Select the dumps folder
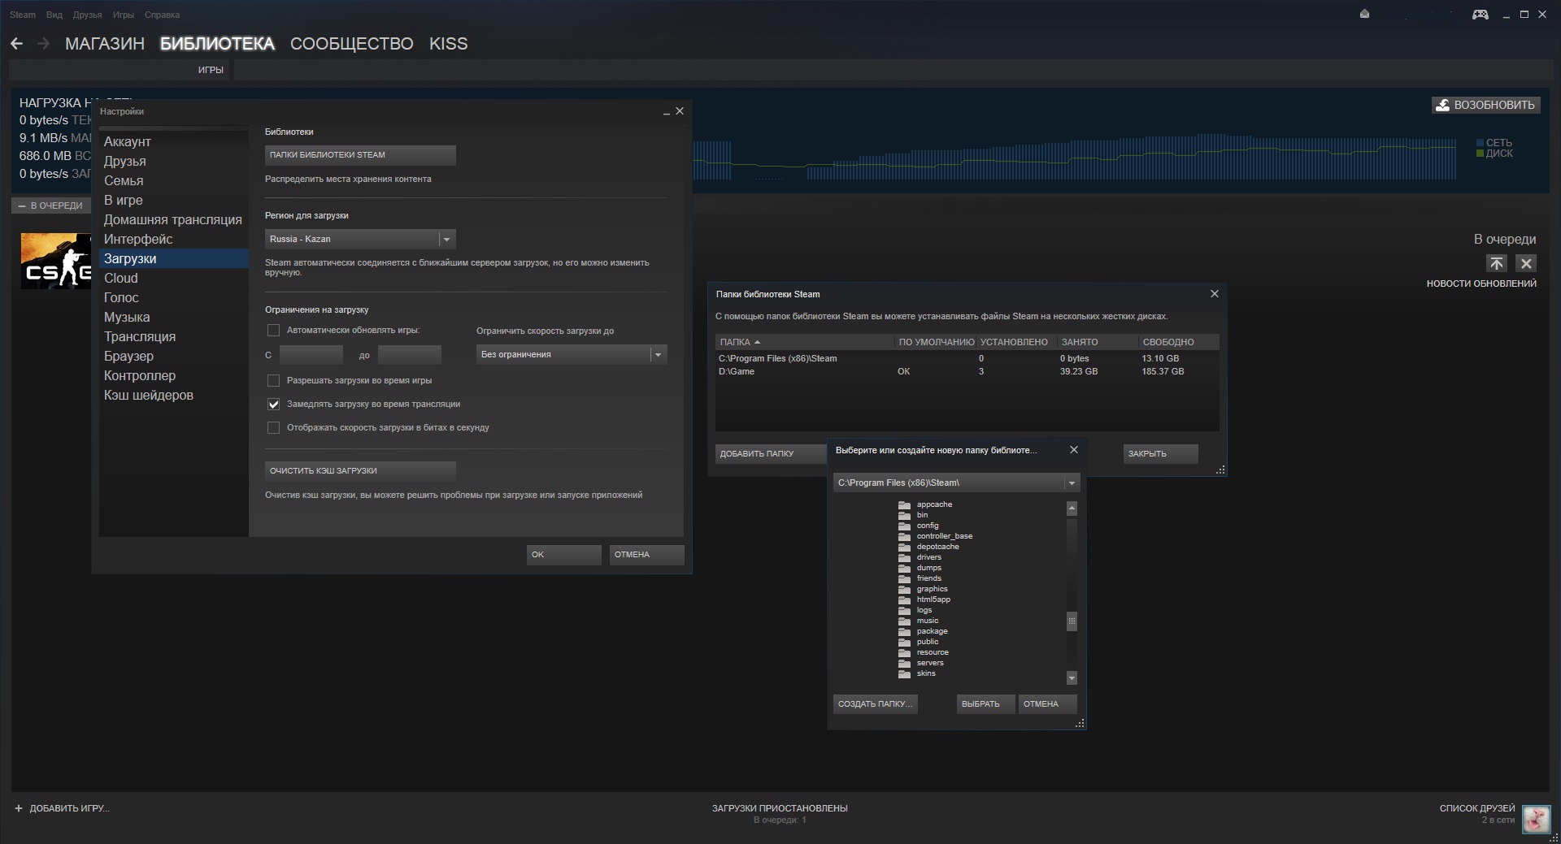Screen dimensions: 1561x844 coord(928,568)
